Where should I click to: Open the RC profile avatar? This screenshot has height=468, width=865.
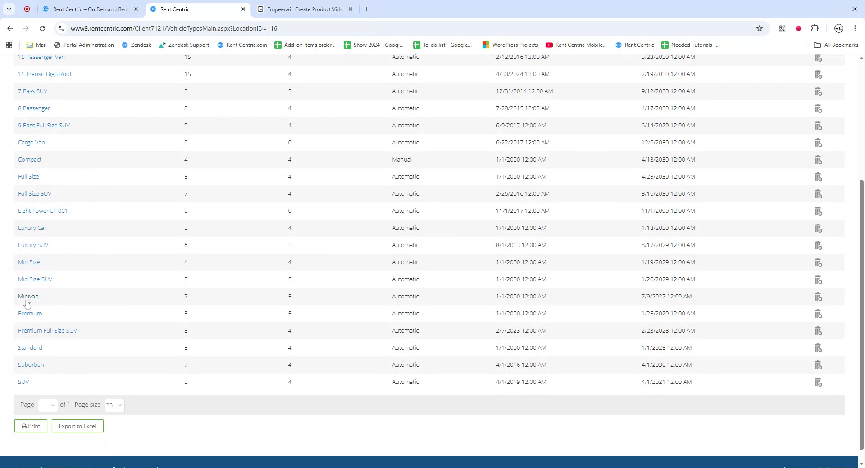coord(839,28)
